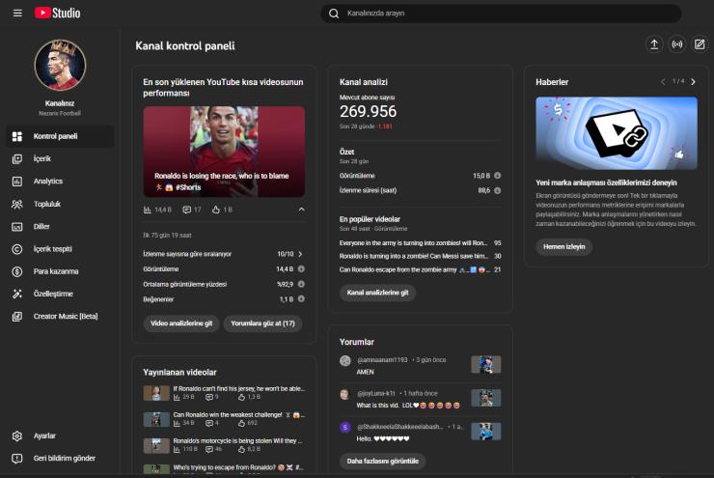Click the Analytics chart icon
Viewport: 714px width, 478px height.
coord(17,182)
